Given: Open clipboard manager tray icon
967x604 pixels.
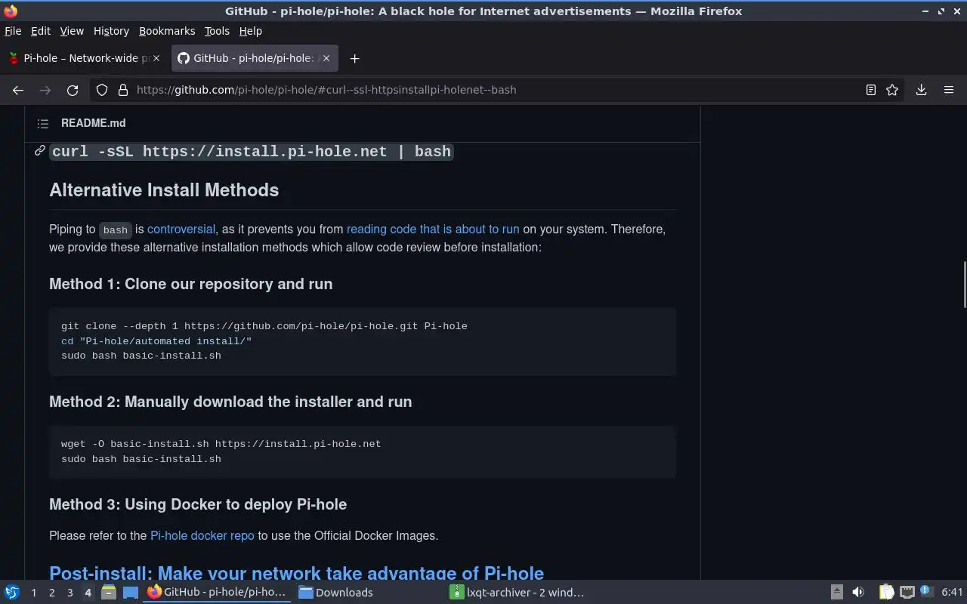Looking at the screenshot, I should [x=886, y=592].
